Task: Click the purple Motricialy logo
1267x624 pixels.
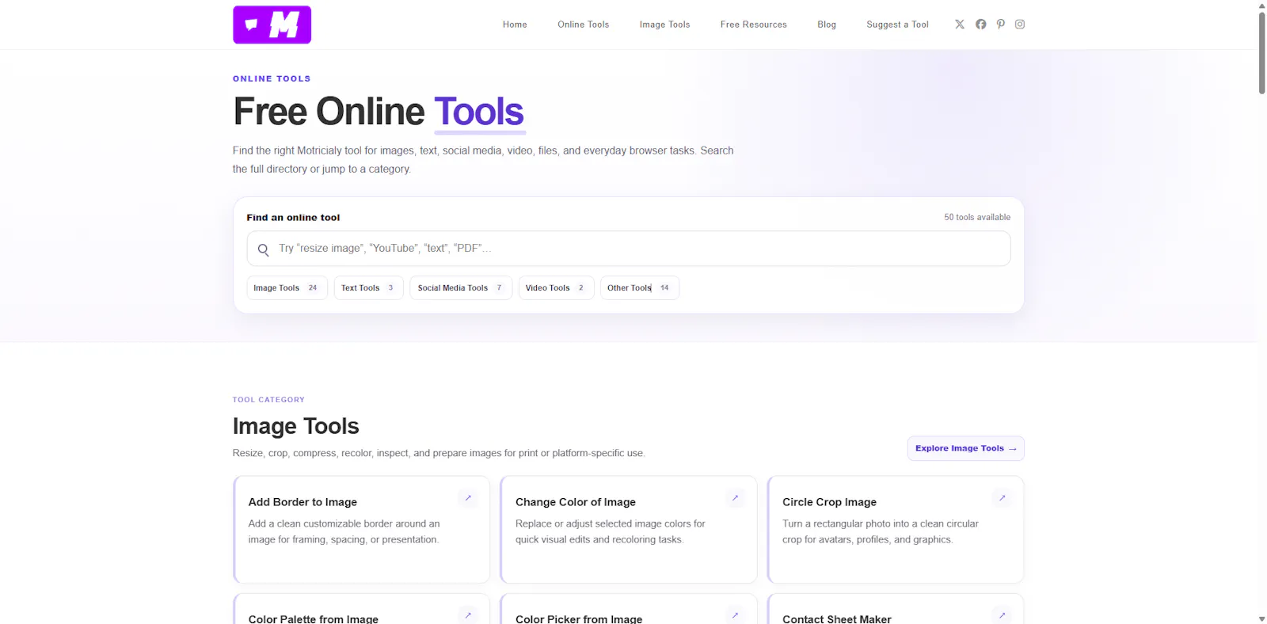Action: [272, 25]
